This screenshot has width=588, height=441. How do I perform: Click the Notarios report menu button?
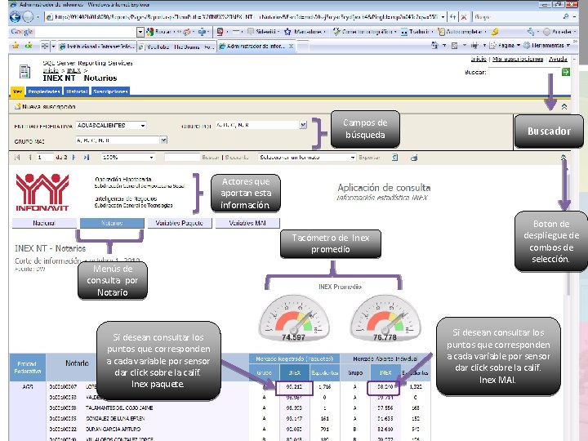point(112,223)
